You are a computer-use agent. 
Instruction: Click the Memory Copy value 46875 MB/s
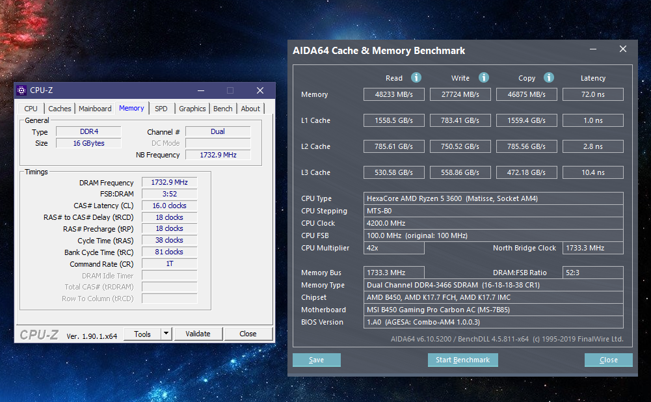(526, 94)
